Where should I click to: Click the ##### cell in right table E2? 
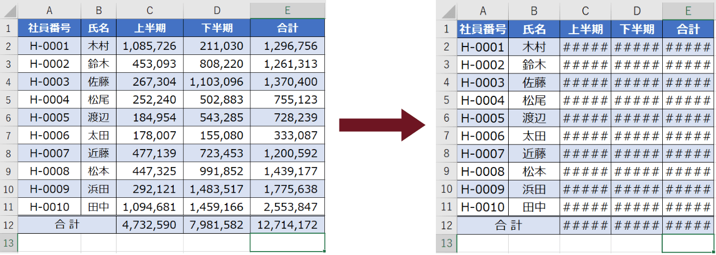pos(687,47)
